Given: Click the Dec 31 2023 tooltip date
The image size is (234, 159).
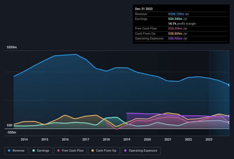Looking at the screenshot, I should pyautogui.click(x=144, y=9).
